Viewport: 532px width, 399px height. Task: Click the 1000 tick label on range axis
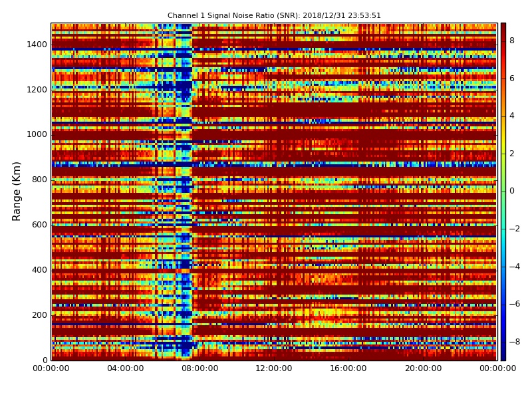coord(37,134)
